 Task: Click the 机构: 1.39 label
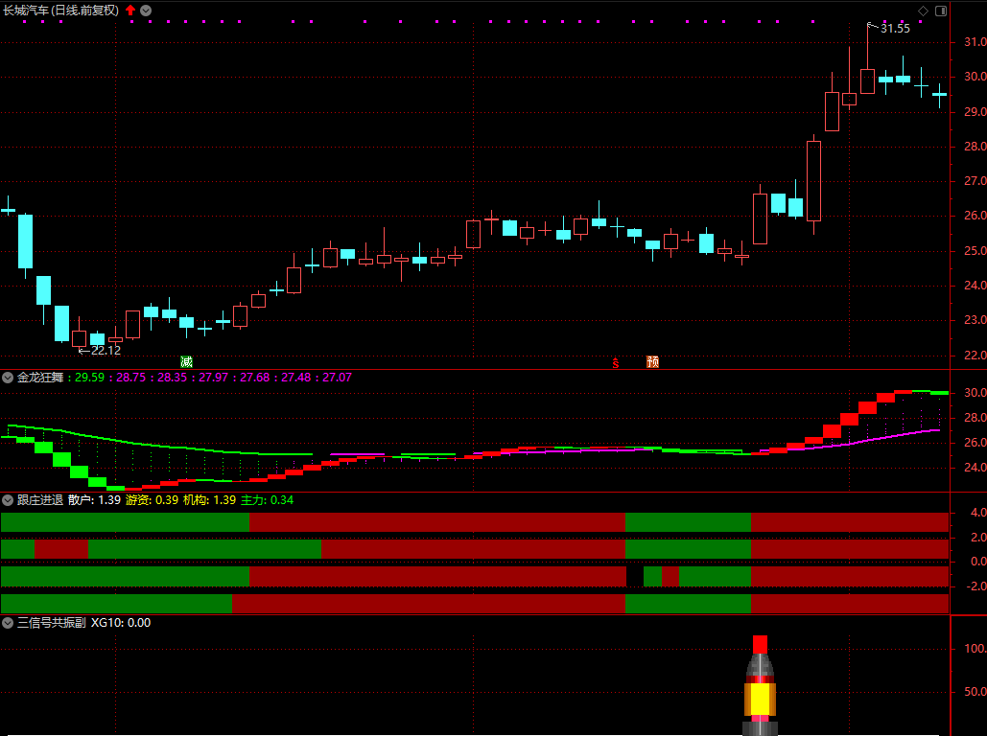pyautogui.click(x=210, y=500)
